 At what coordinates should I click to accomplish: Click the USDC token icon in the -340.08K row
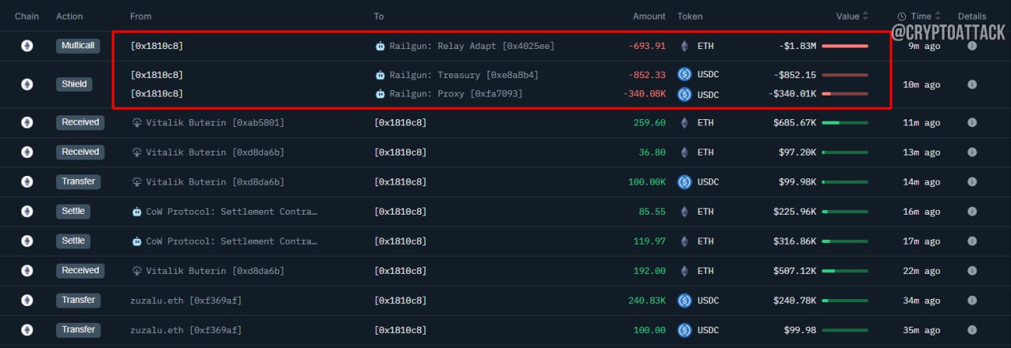point(685,94)
